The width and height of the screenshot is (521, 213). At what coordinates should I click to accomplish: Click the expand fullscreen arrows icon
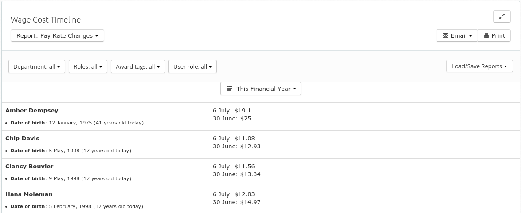(x=502, y=16)
